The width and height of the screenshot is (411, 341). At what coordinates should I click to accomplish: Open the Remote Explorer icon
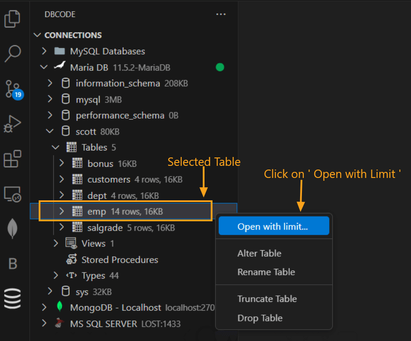point(12,194)
